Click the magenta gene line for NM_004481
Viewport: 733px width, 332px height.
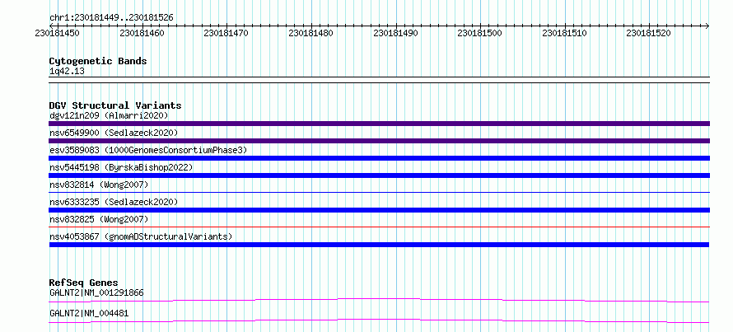click(379, 320)
